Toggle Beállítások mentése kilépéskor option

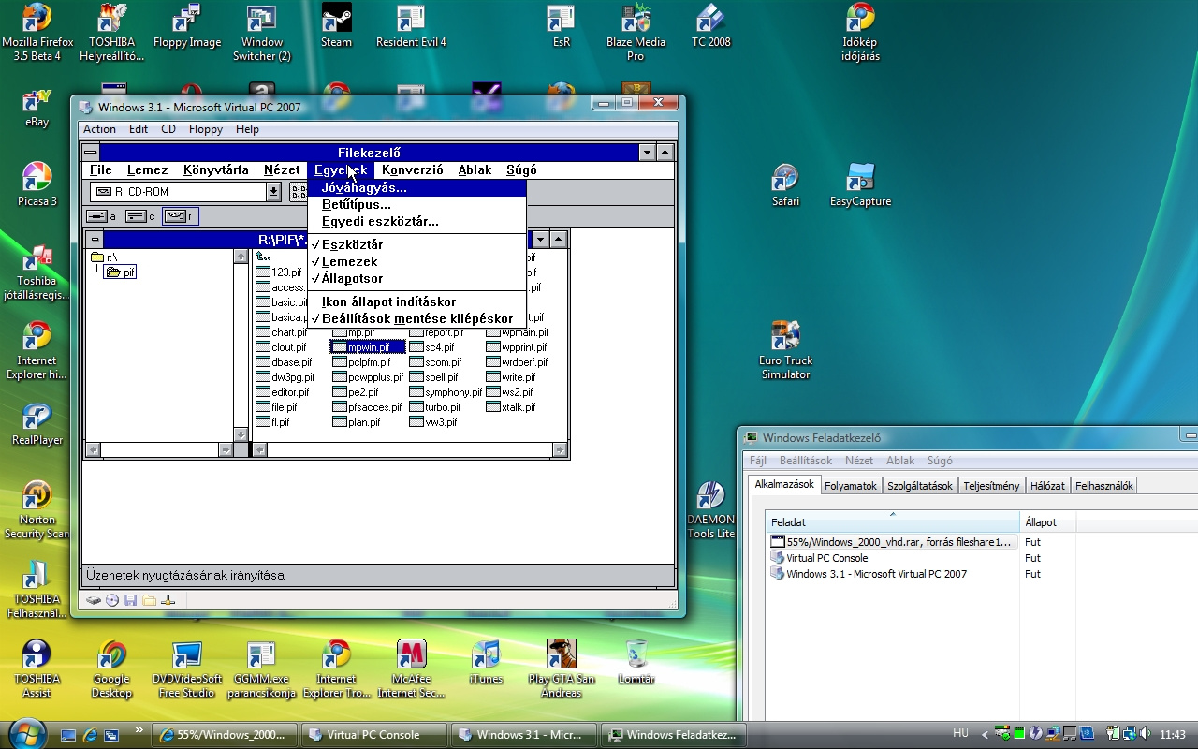pos(416,318)
